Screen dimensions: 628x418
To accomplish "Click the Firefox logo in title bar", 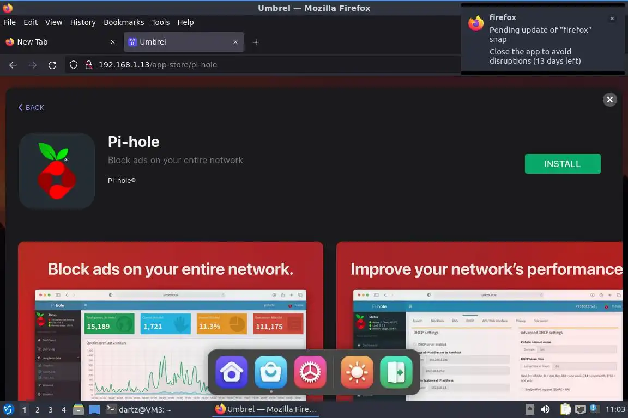I will [8, 8].
